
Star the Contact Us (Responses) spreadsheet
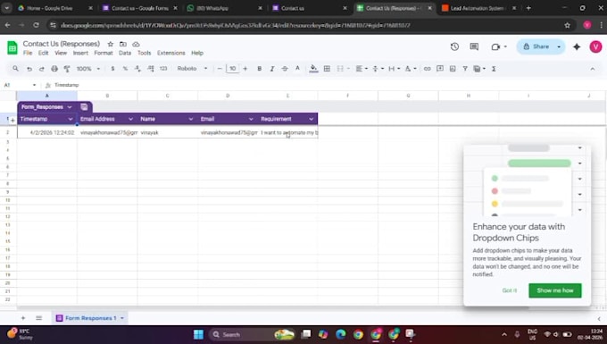(x=111, y=44)
